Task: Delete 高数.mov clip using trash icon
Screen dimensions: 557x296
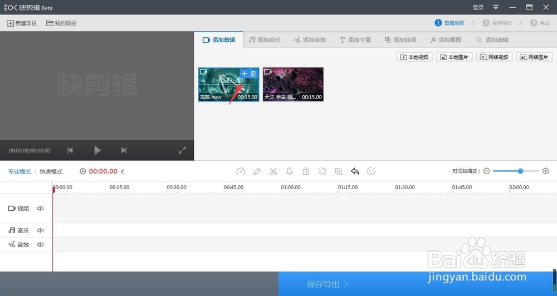Action: tap(253, 73)
